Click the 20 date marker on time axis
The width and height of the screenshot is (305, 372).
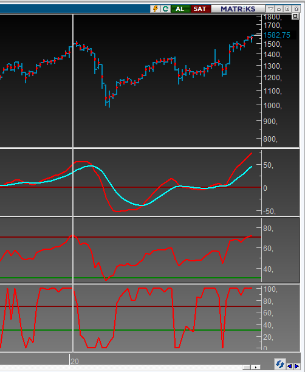point(75,361)
